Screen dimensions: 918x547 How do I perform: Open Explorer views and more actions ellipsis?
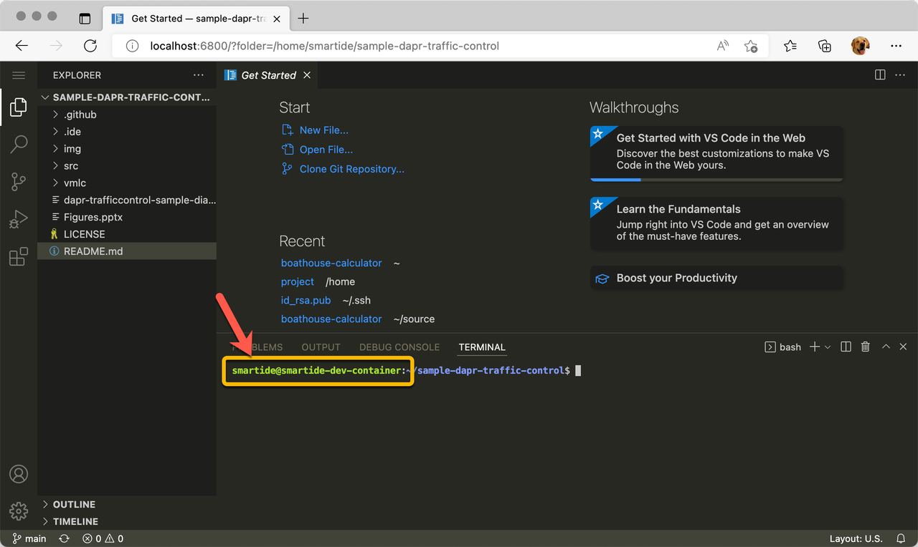point(199,75)
